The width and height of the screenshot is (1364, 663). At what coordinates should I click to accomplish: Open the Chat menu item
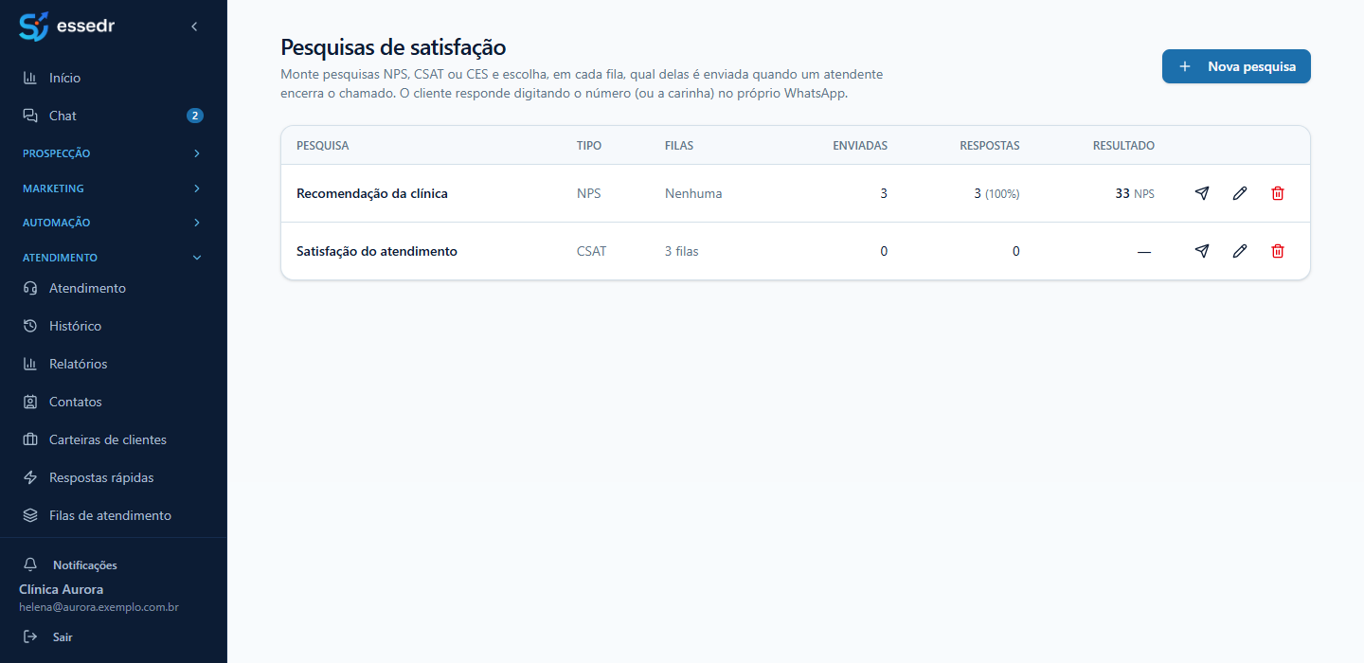tap(114, 116)
